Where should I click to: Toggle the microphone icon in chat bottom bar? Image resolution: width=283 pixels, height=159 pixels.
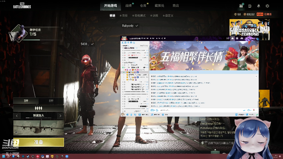[131, 114]
